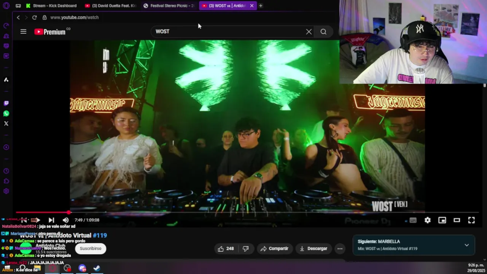Click the video frame to pause
Image resolution: width=487 pixels, height=274 pixels.
[x=247, y=126]
